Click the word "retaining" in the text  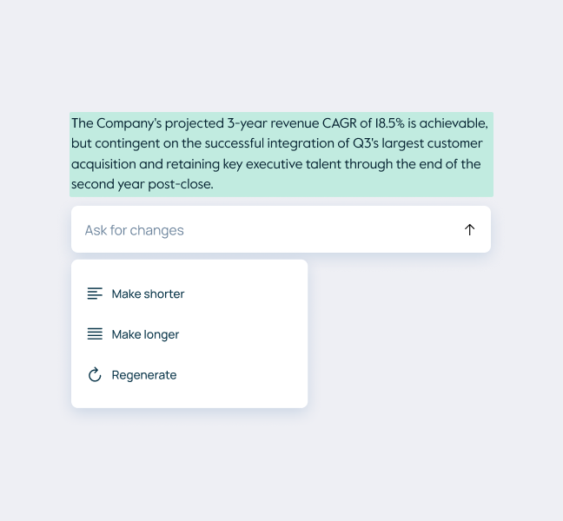pyautogui.click(x=194, y=164)
